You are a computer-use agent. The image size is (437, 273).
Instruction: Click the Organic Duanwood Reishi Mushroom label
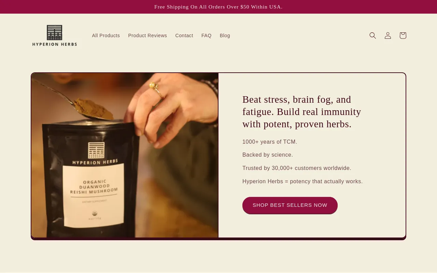tap(94, 187)
